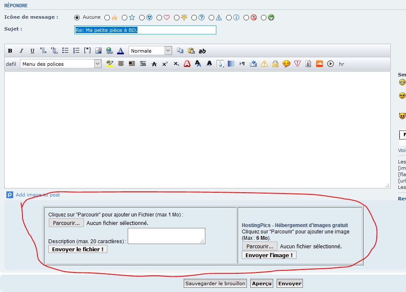The height and width of the screenshot is (292, 406).
Task: Click the play media button icon
Action: point(330,64)
